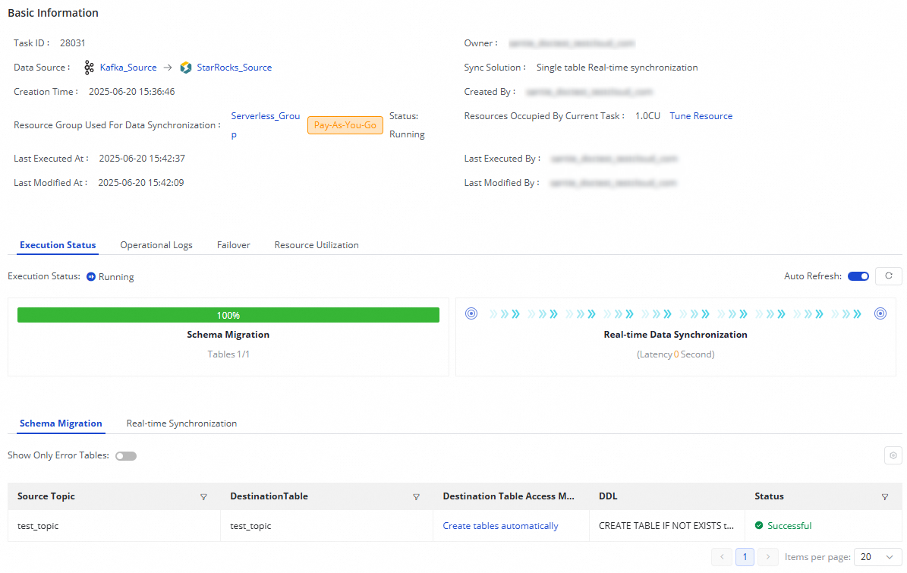The width and height of the screenshot is (907, 573).
Task: Click the sync start node icon
Action: 471,314
